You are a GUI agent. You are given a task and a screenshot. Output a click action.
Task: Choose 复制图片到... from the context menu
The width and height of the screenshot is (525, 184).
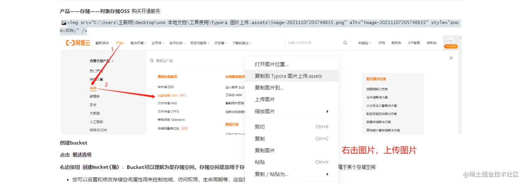292,88
